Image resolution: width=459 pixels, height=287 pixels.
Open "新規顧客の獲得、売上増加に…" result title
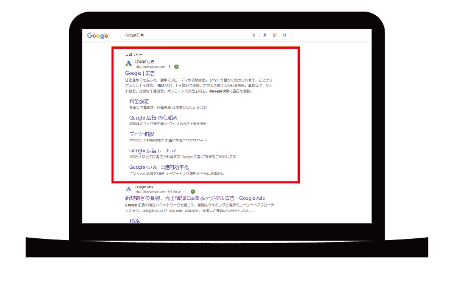pos(195,198)
